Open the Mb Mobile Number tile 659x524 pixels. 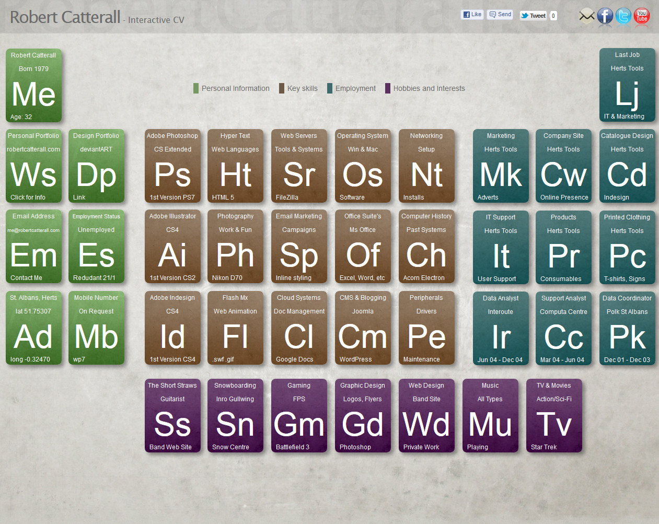click(x=96, y=328)
